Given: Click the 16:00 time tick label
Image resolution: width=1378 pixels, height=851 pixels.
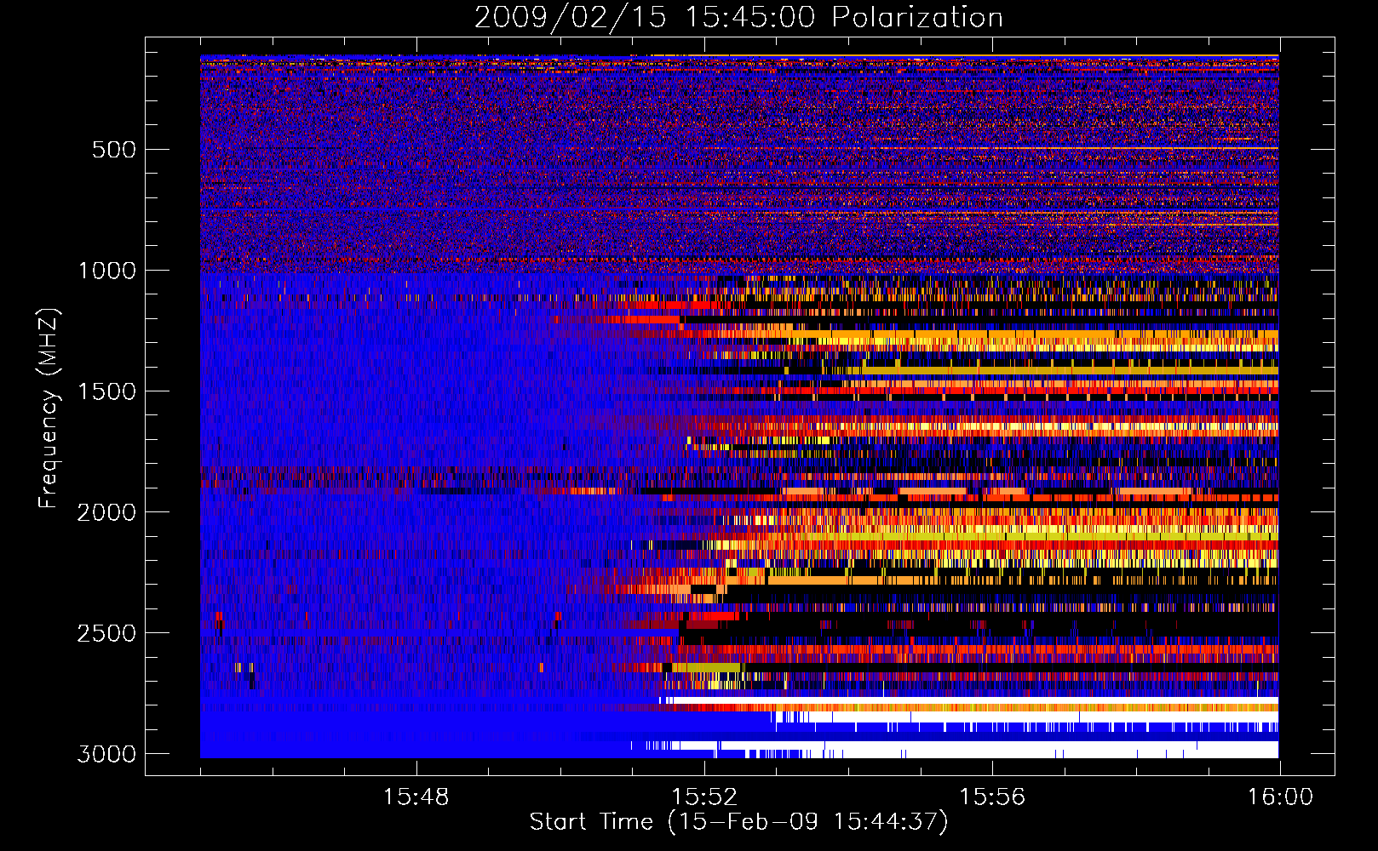Looking at the screenshot, I should pos(1280,797).
